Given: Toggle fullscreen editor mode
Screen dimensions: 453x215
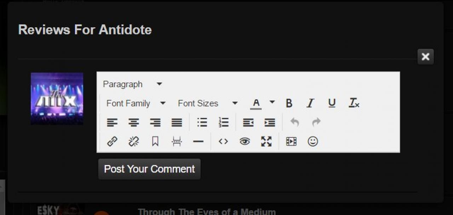Looking at the screenshot, I should 266,142.
